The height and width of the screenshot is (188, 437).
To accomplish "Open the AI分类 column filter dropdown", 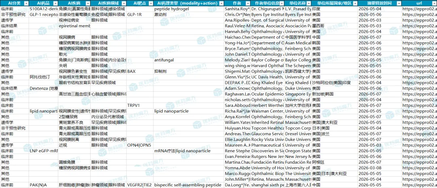I will 26,3.
